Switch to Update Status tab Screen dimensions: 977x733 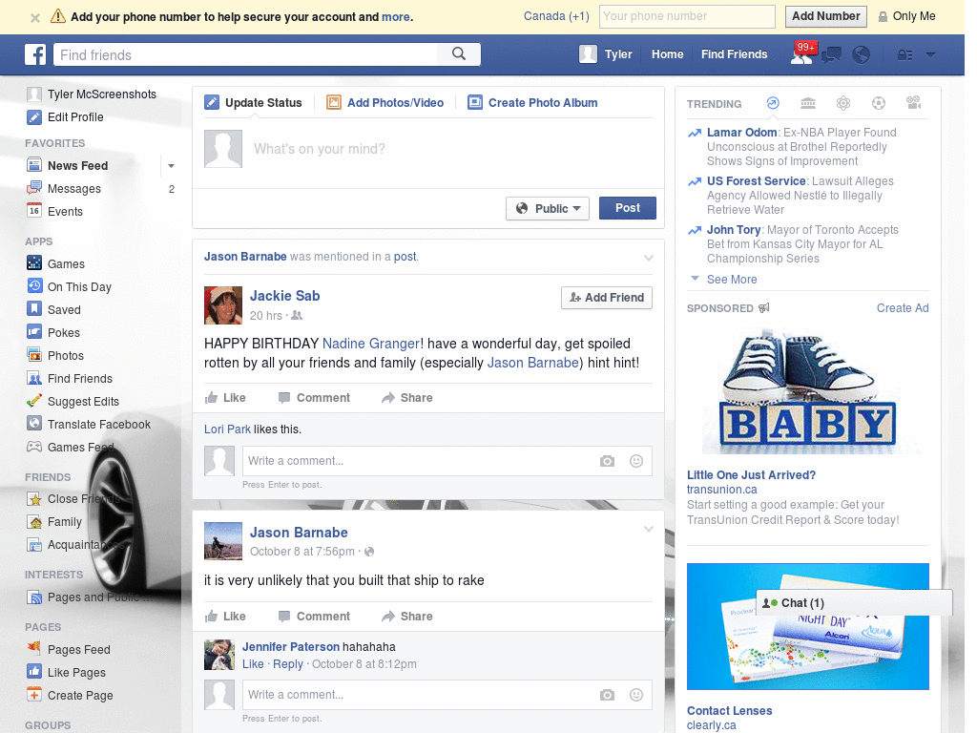tap(254, 103)
